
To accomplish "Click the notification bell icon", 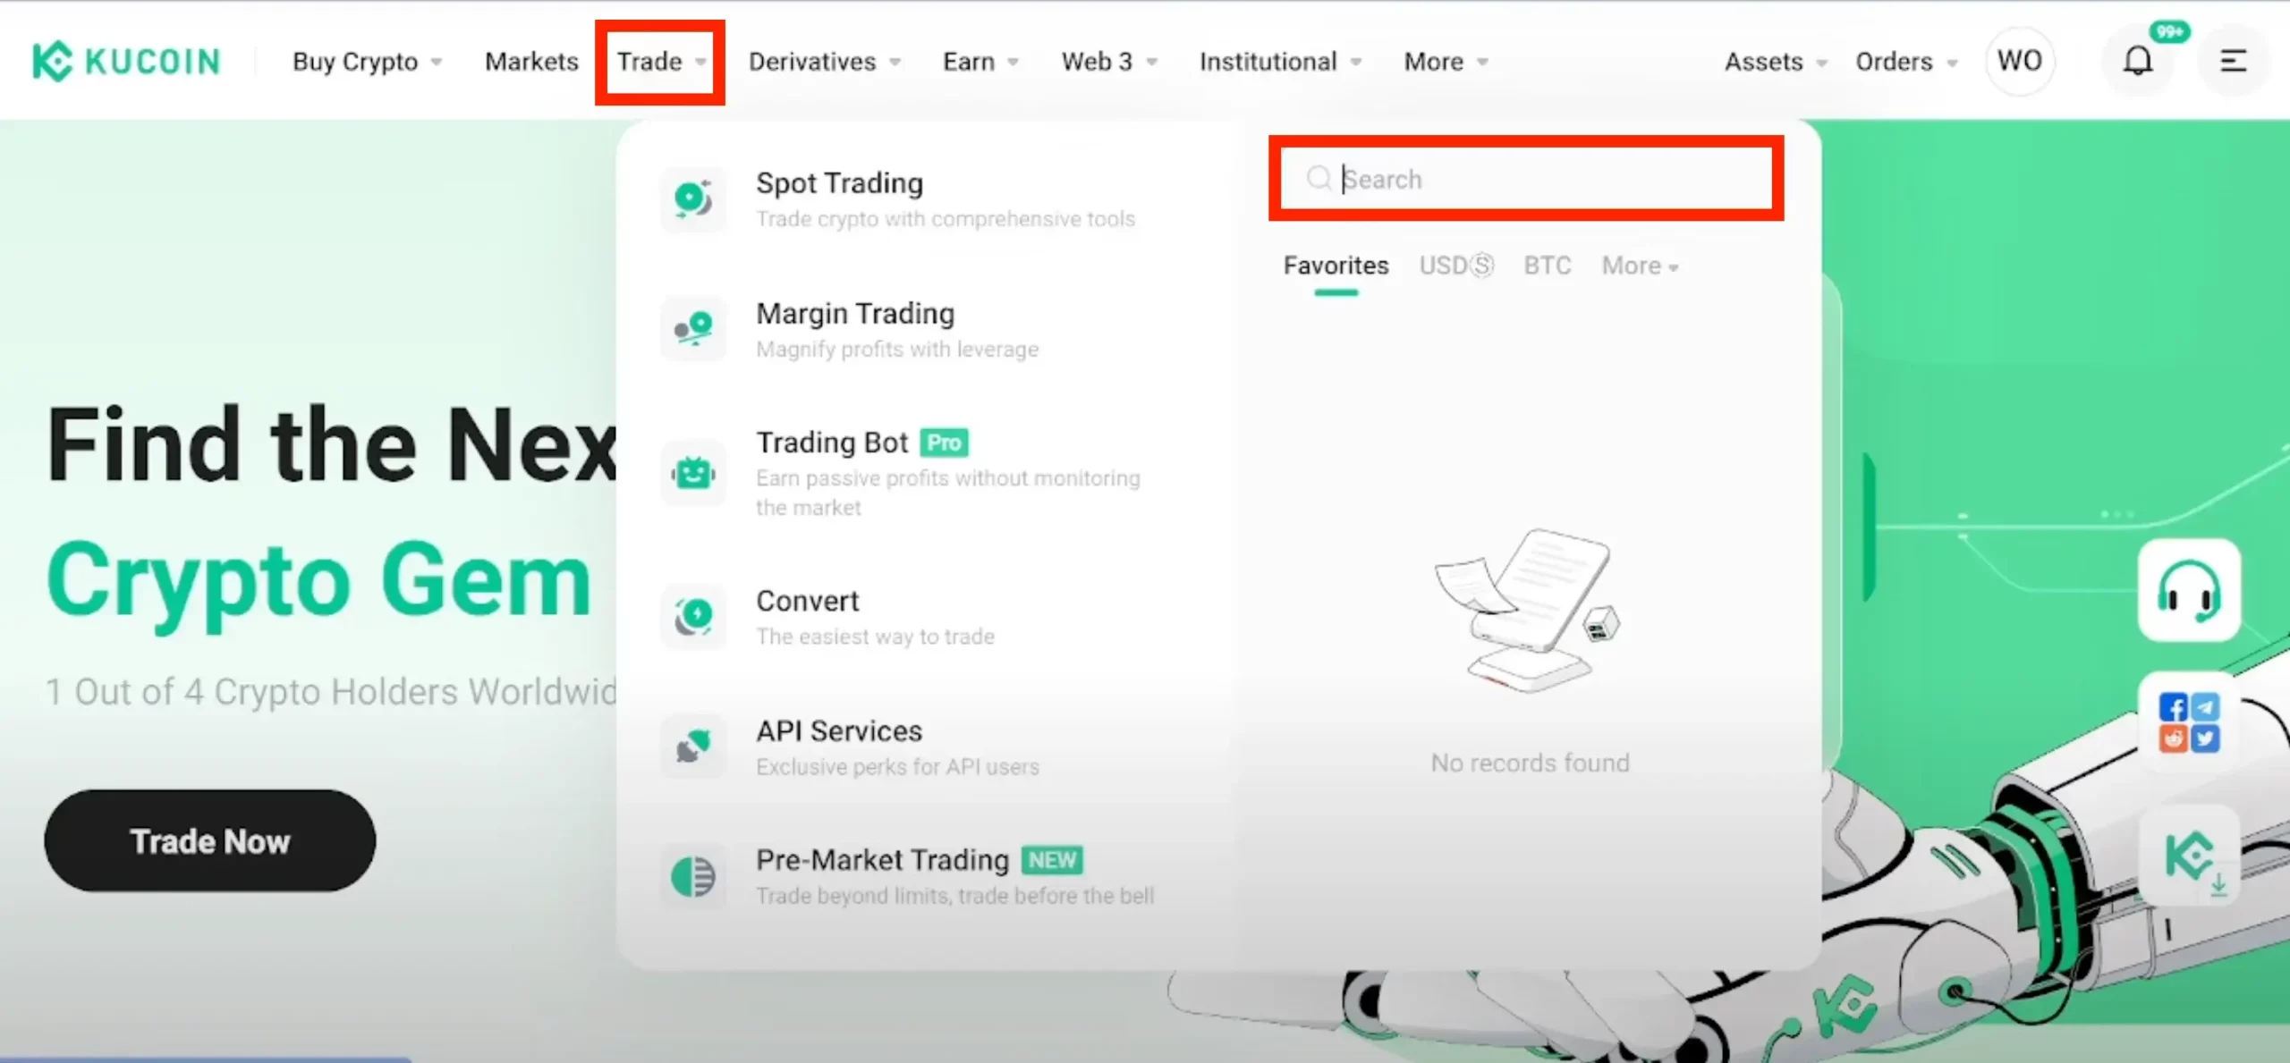I will coord(2137,62).
